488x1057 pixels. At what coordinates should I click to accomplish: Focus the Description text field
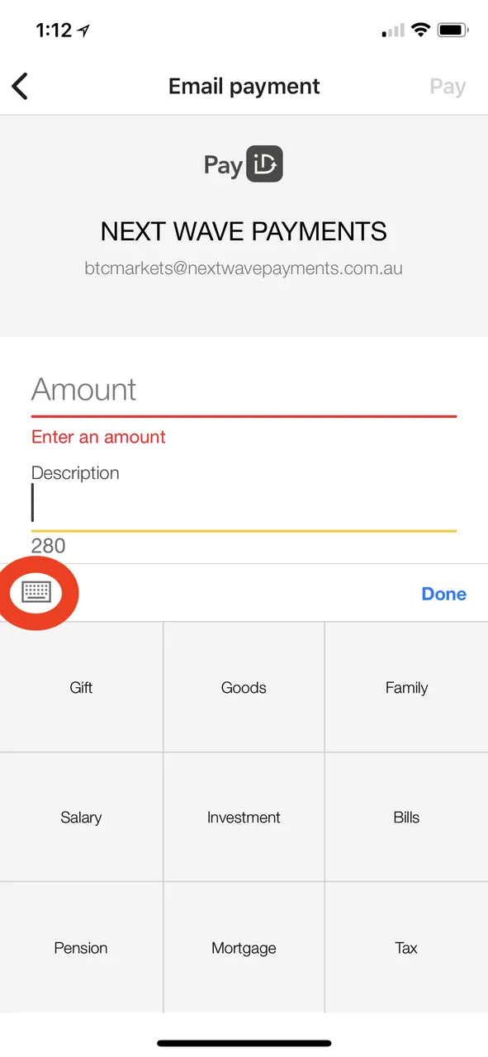coord(244,504)
